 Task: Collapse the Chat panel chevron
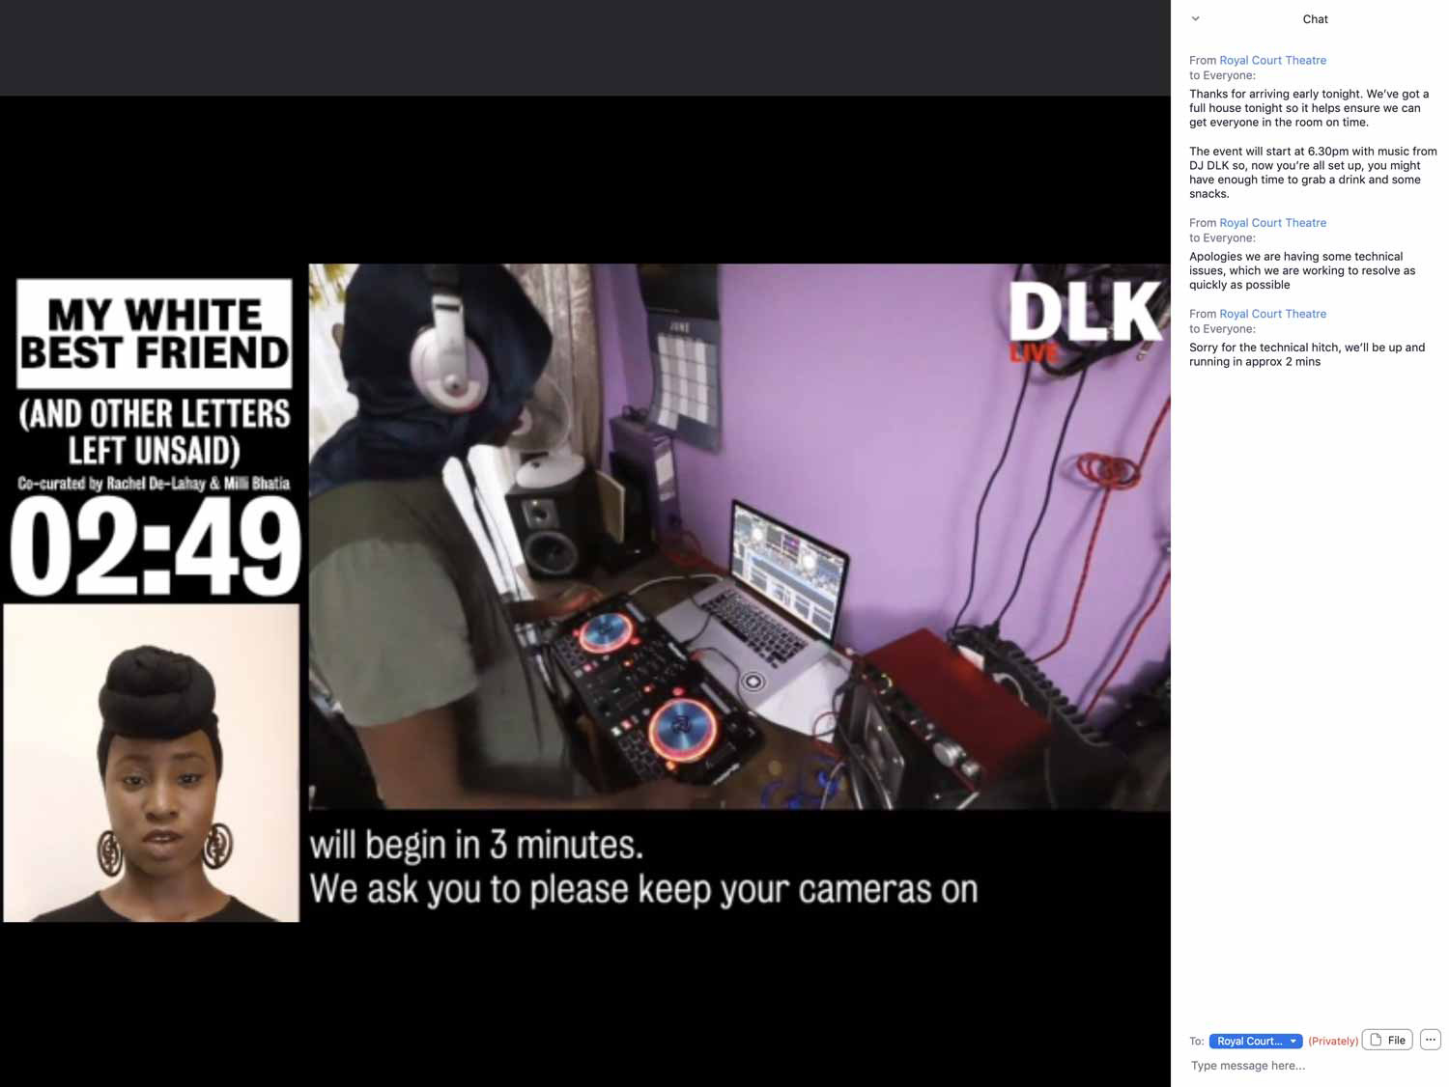coord(1195,18)
